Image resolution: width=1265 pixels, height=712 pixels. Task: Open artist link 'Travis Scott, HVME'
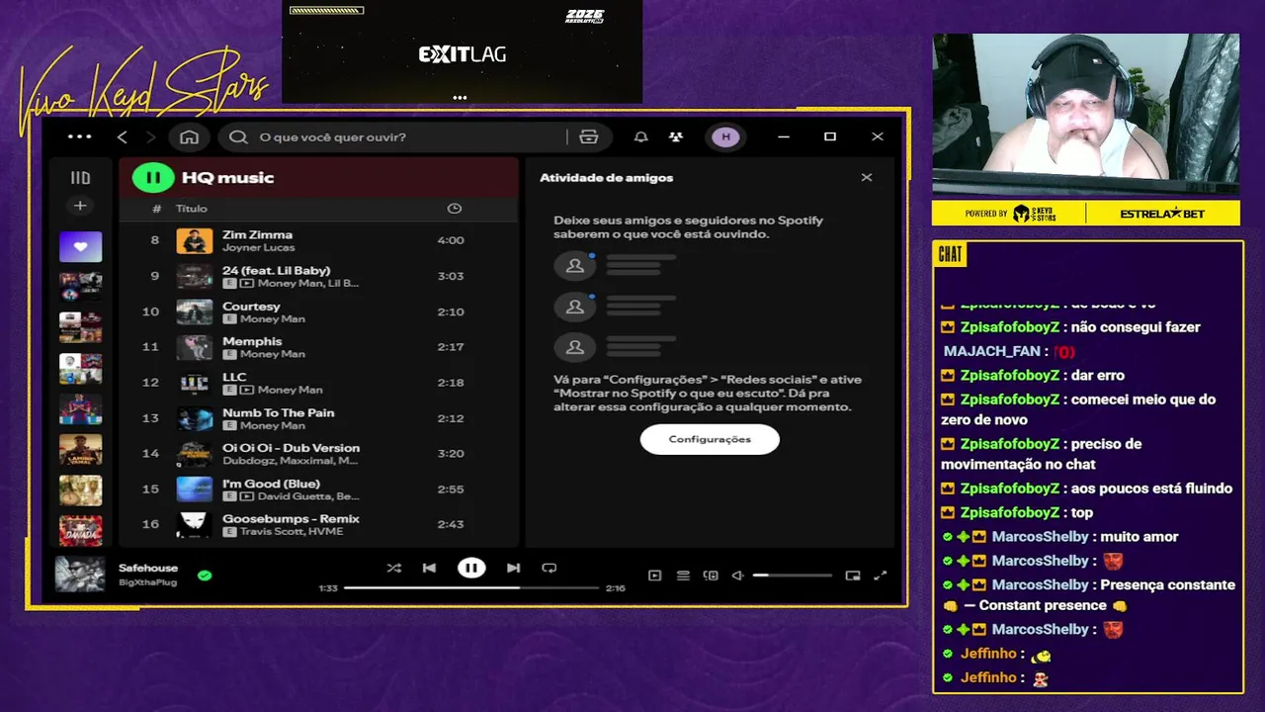point(292,532)
